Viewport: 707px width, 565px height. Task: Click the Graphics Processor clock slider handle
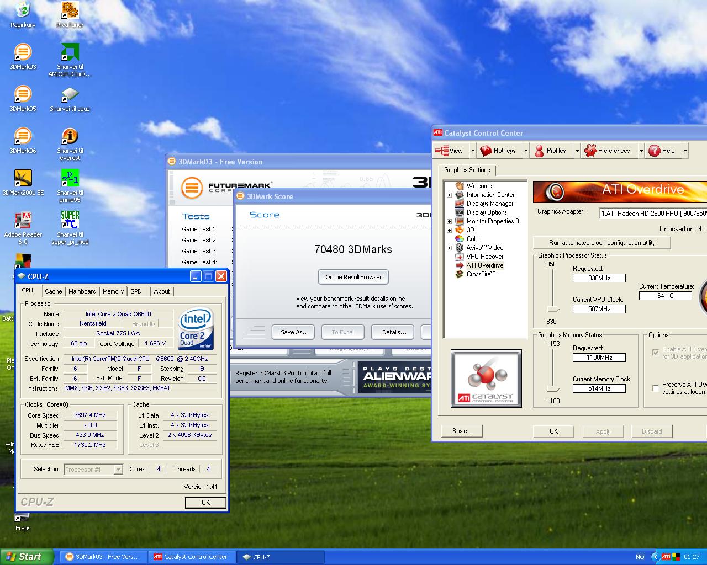click(x=553, y=310)
